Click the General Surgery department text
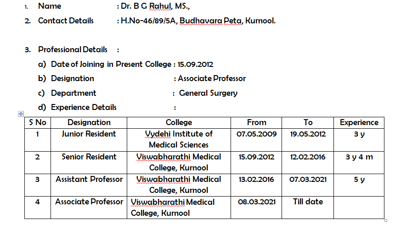395x230 pixels. click(x=208, y=93)
